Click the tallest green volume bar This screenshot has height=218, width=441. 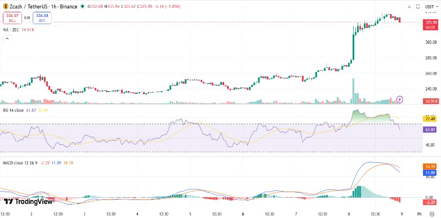coord(353,91)
